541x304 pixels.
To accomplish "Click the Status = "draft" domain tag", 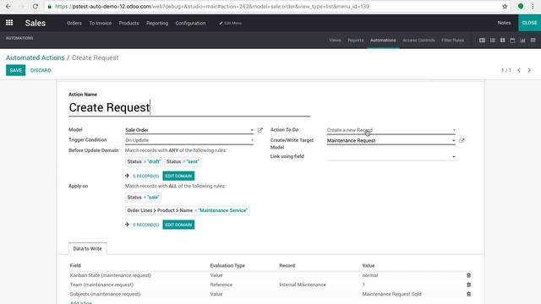I will 144,161.
